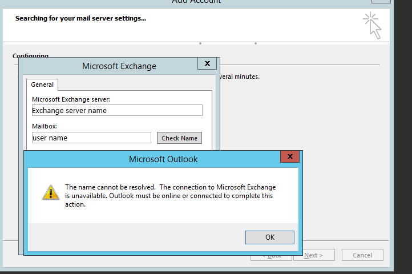Click OK in the Microsoft Outlook warning
The image size is (412, 274).
tap(269, 237)
